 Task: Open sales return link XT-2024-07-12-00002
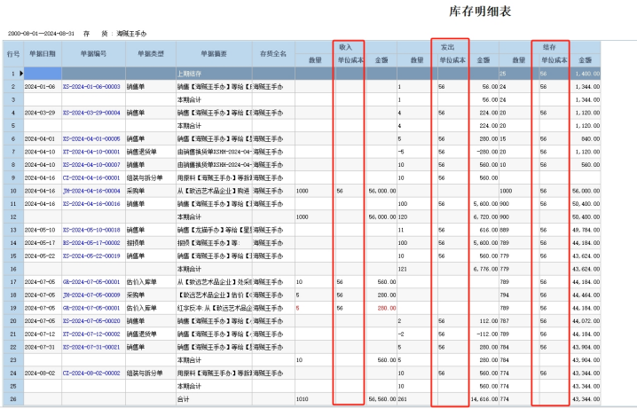tap(91, 334)
